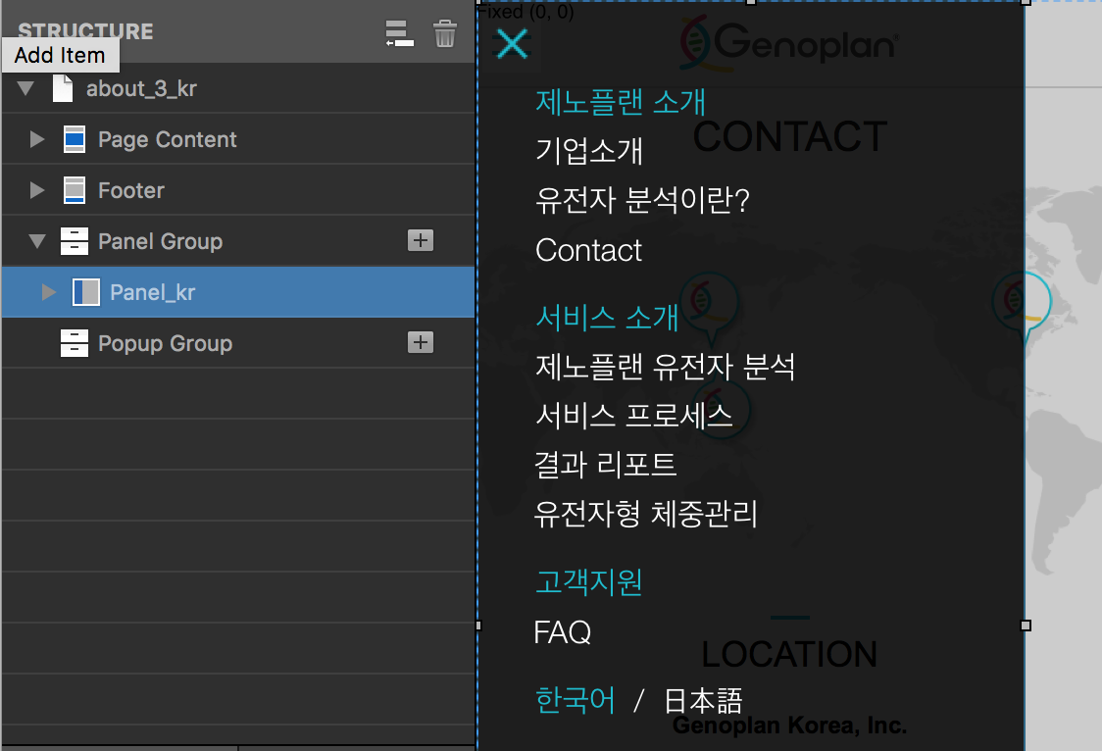Open the 제노플랜 유전자 분석 link
The height and width of the screenshot is (751, 1102).
tap(665, 366)
